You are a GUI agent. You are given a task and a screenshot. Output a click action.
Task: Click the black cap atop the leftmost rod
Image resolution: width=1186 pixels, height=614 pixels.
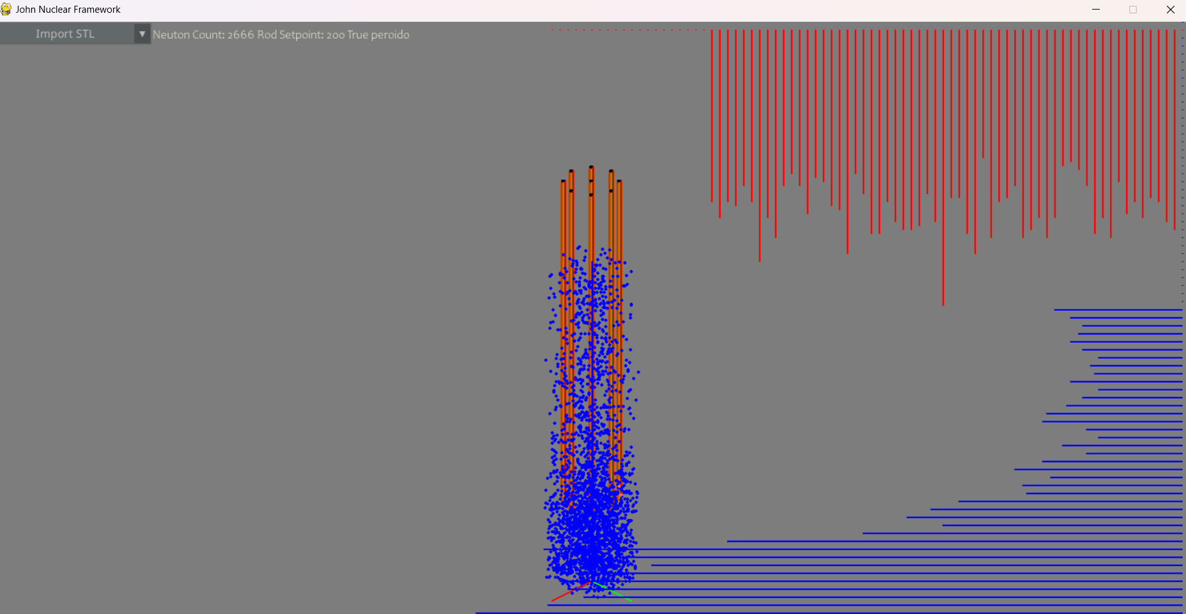click(x=563, y=181)
